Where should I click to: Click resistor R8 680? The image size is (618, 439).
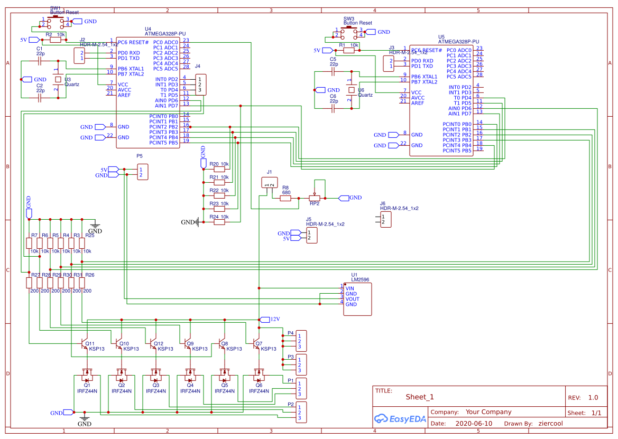pos(284,198)
